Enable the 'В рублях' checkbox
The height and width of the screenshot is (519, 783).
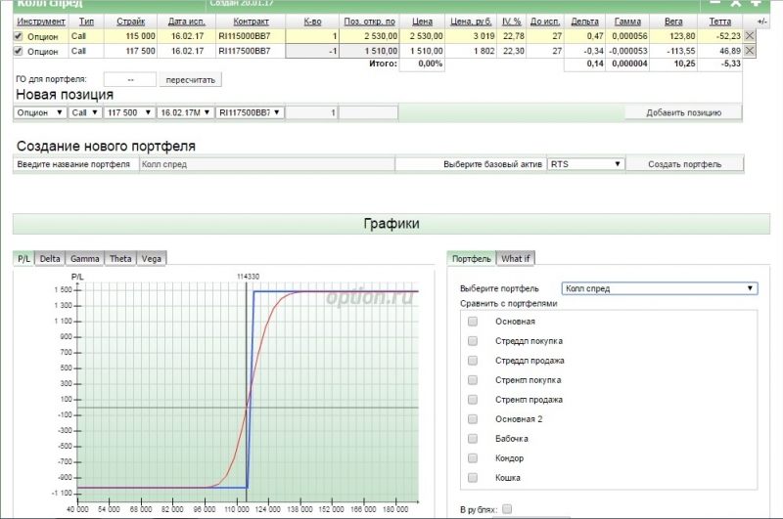[506, 510]
